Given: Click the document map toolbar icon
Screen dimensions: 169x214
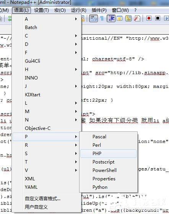Looking at the screenshot, I should pyautogui.click(x=128, y=18).
